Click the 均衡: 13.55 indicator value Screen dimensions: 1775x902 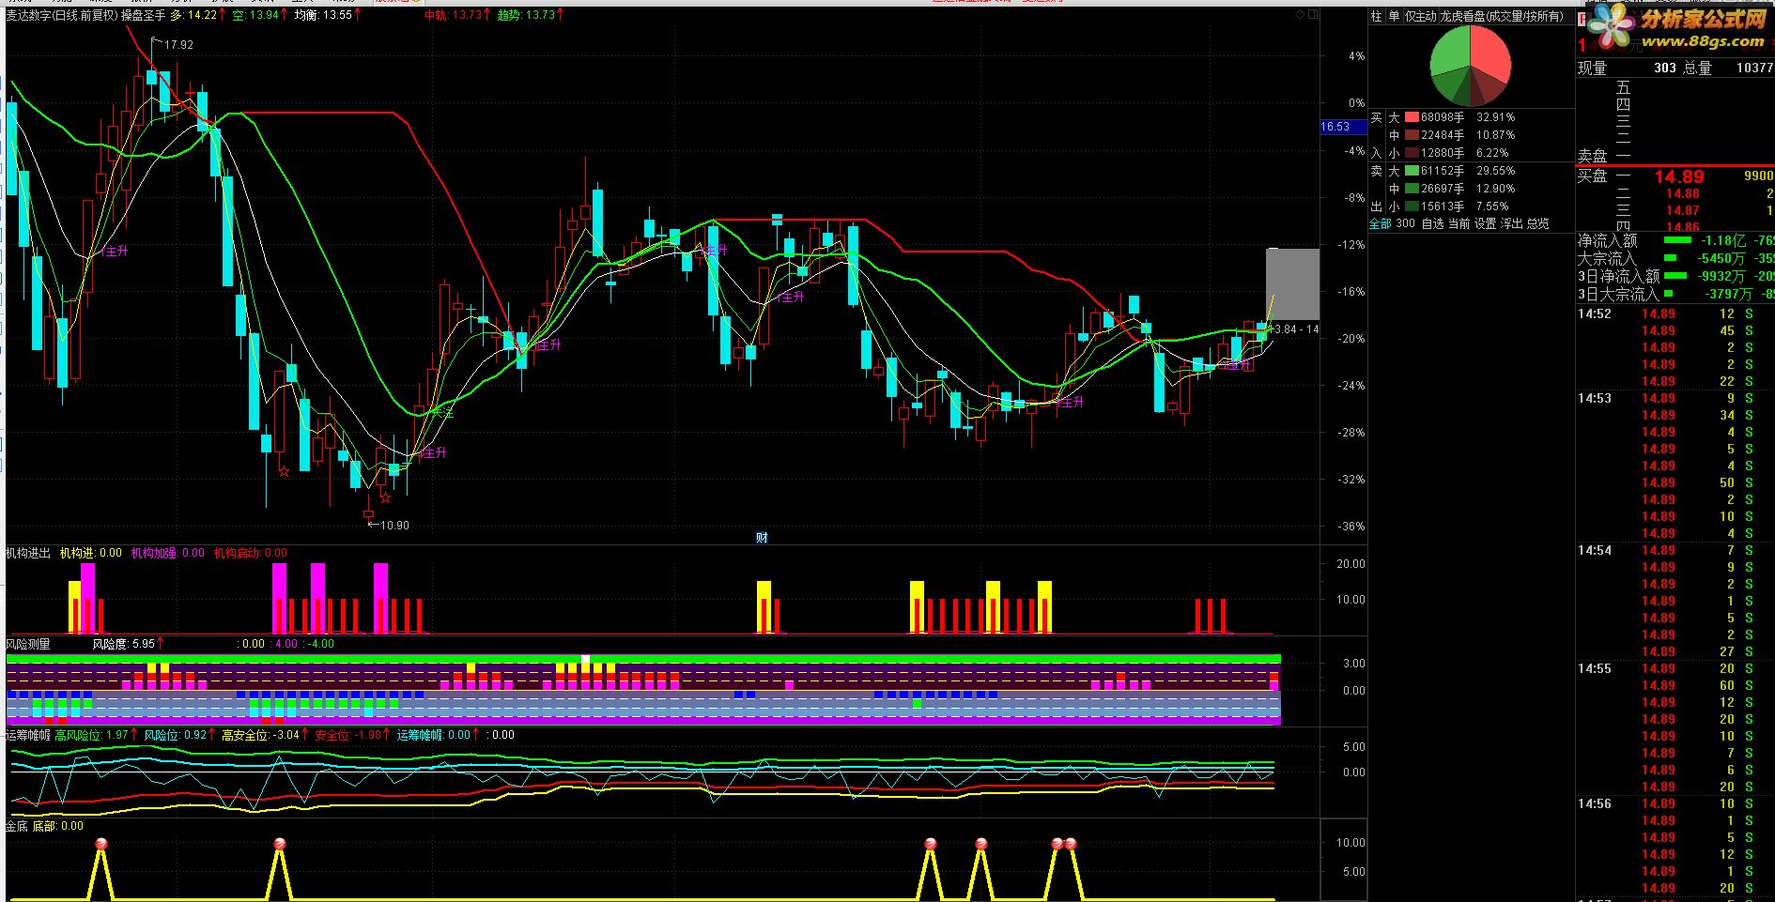(x=323, y=15)
